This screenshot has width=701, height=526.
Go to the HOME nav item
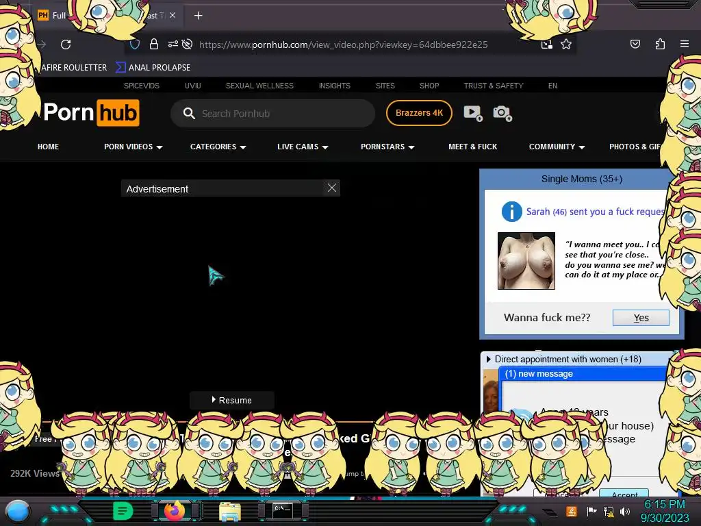click(49, 147)
